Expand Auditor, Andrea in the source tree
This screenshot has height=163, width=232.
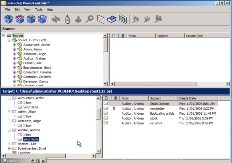(15, 58)
